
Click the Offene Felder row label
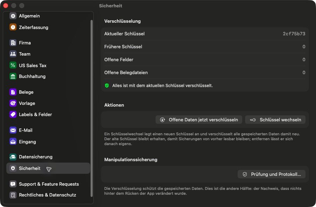119,60
